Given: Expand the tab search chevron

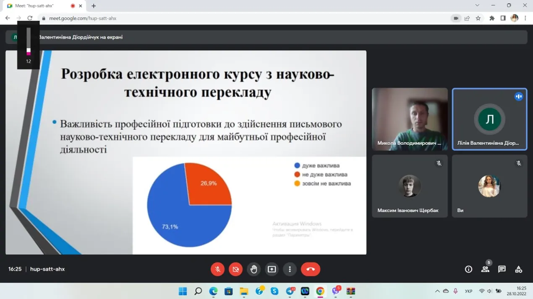Looking at the screenshot, I should (x=477, y=5).
